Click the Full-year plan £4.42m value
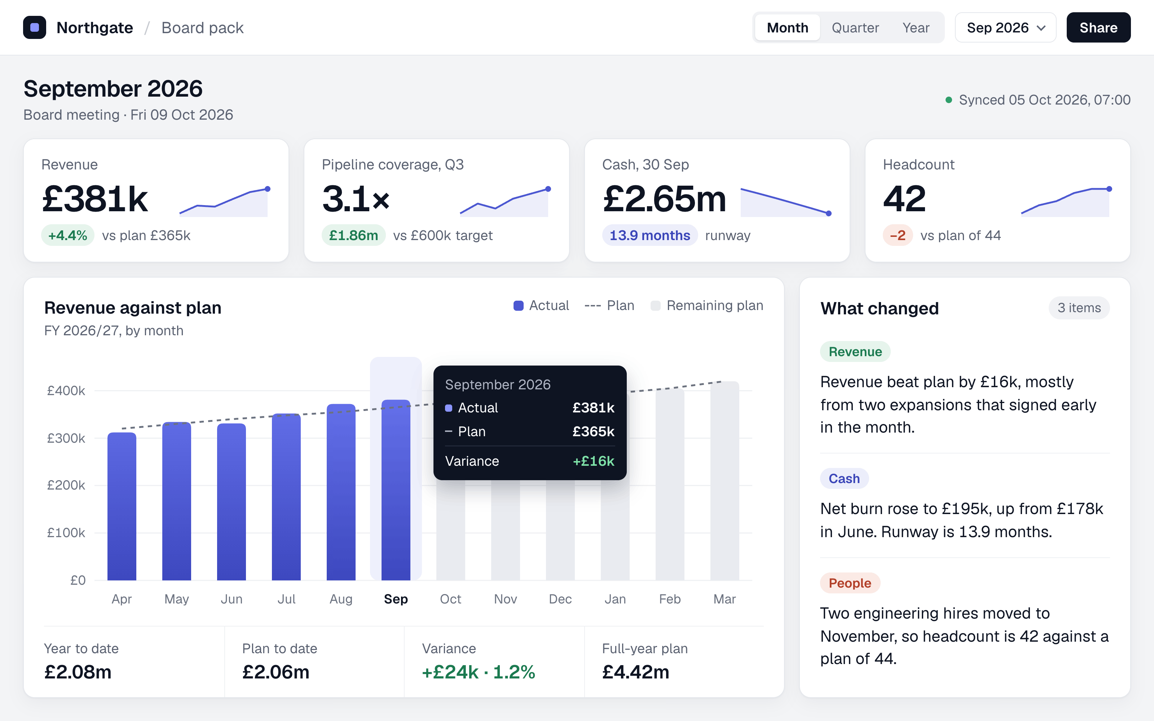Image resolution: width=1154 pixels, height=721 pixels. 635,672
